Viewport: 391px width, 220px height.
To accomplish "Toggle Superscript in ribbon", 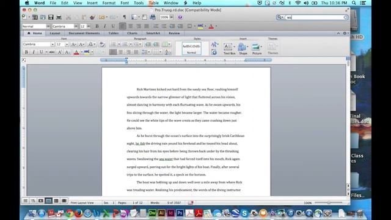I will click(x=60, y=52).
